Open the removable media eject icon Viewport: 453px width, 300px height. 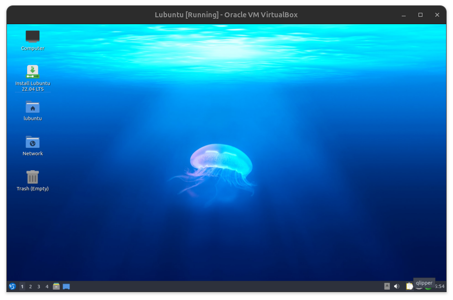(x=387, y=286)
